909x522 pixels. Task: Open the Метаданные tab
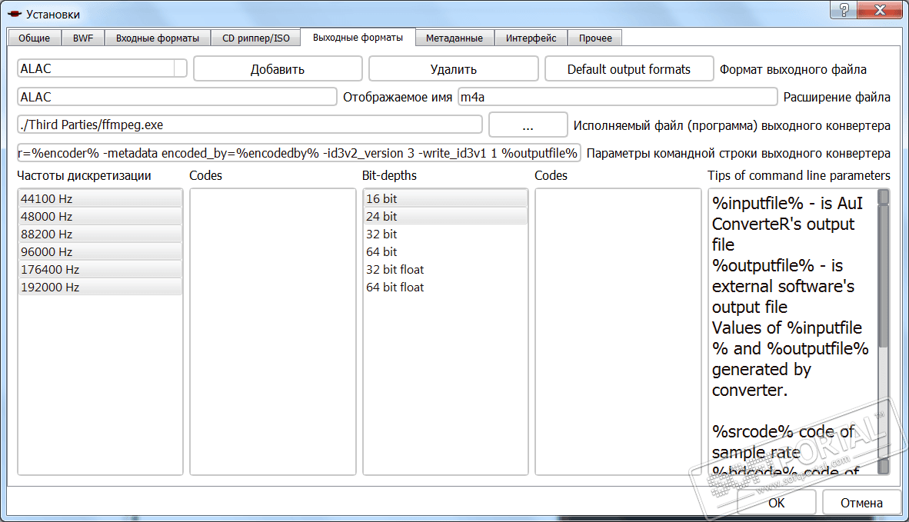(x=454, y=38)
